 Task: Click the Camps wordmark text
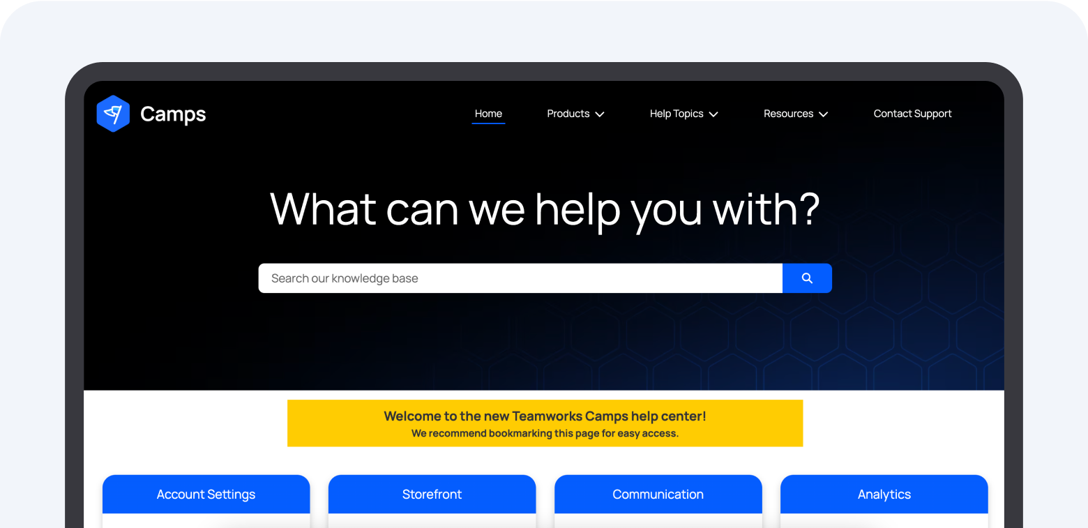(173, 114)
